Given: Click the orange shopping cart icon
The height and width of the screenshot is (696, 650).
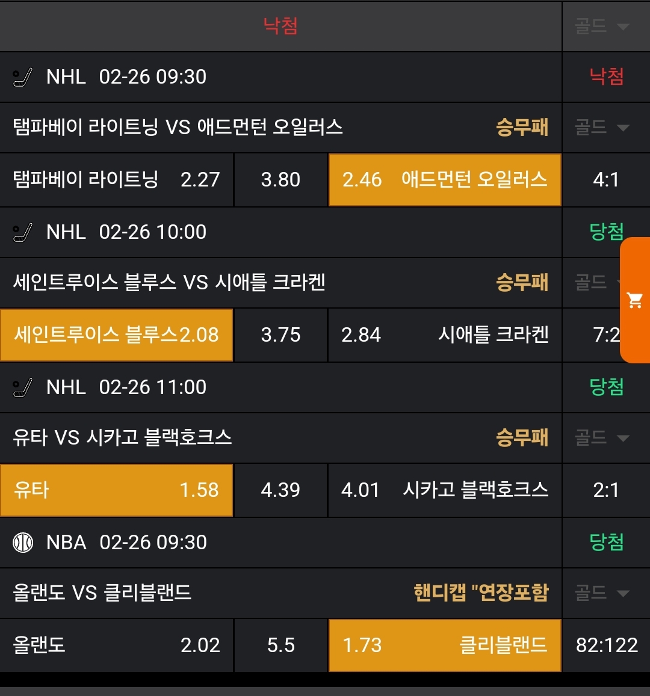Looking at the screenshot, I should click(635, 300).
